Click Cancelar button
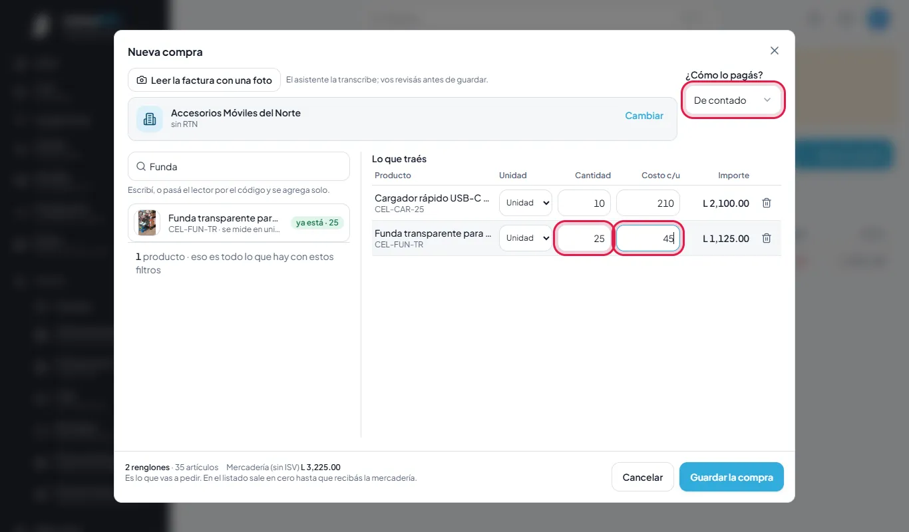909x532 pixels. [x=643, y=477]
